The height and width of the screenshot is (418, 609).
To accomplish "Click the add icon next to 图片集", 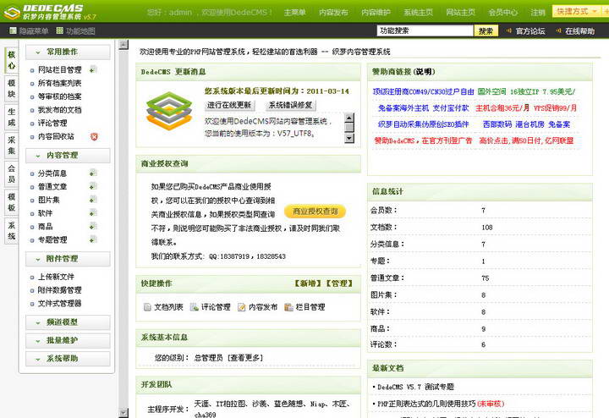I will (92, 200).
